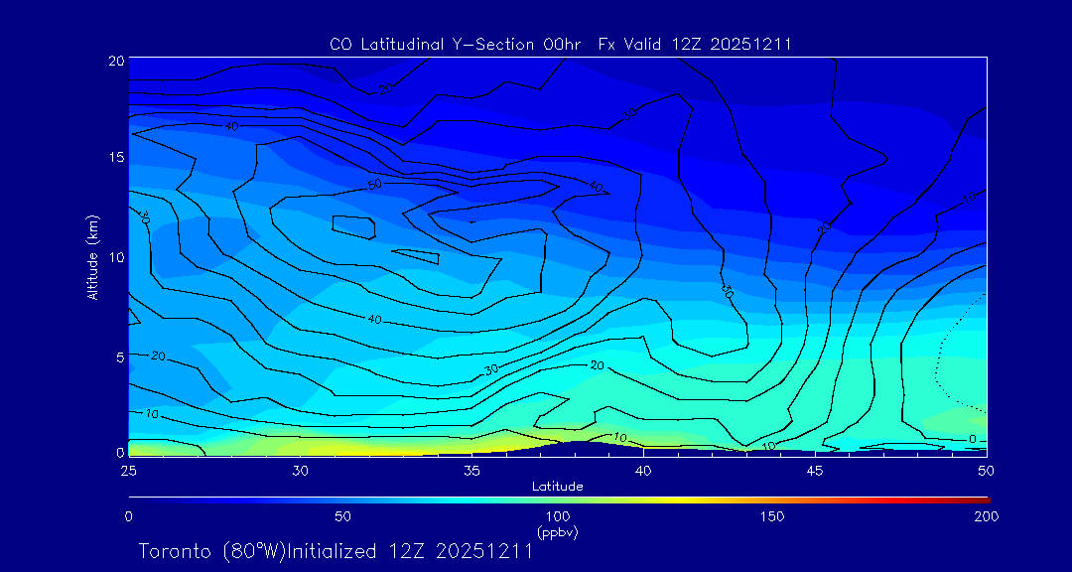Screen dimensions: 1072x572
Task: Click the 15 km altitude tick label
Action: click(x=114, y=157)
